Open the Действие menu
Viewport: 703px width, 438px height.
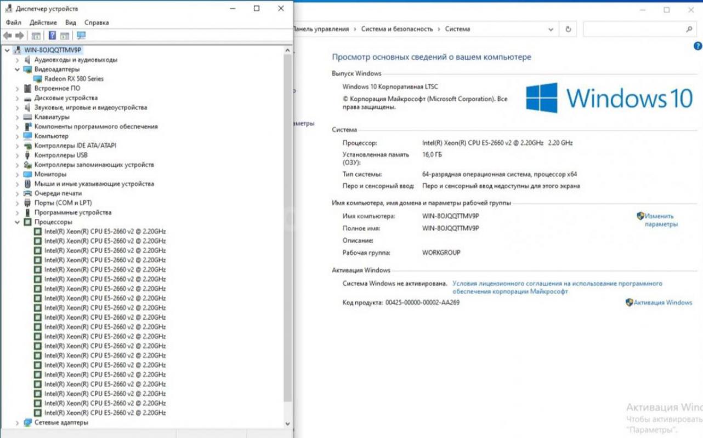click(x=43, y=22)
